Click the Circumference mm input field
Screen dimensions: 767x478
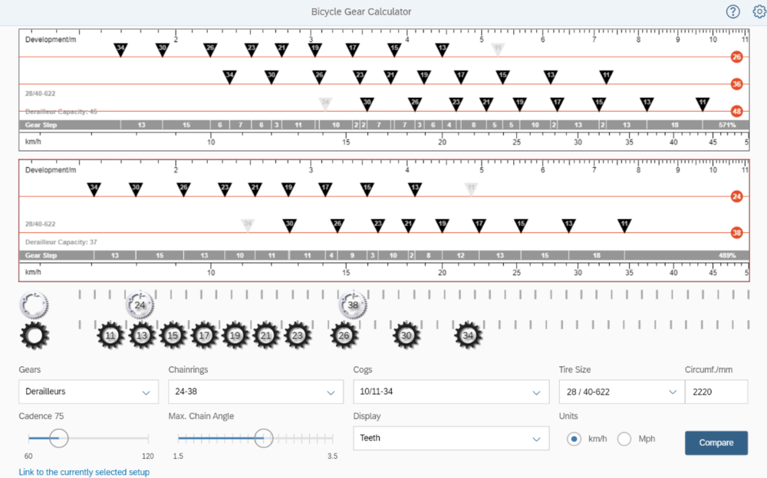[715, 391]
